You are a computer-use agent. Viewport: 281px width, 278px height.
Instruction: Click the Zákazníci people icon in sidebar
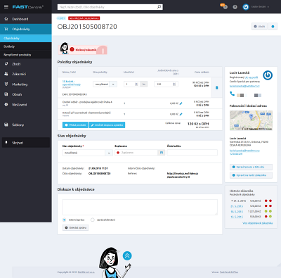point(6,74)
